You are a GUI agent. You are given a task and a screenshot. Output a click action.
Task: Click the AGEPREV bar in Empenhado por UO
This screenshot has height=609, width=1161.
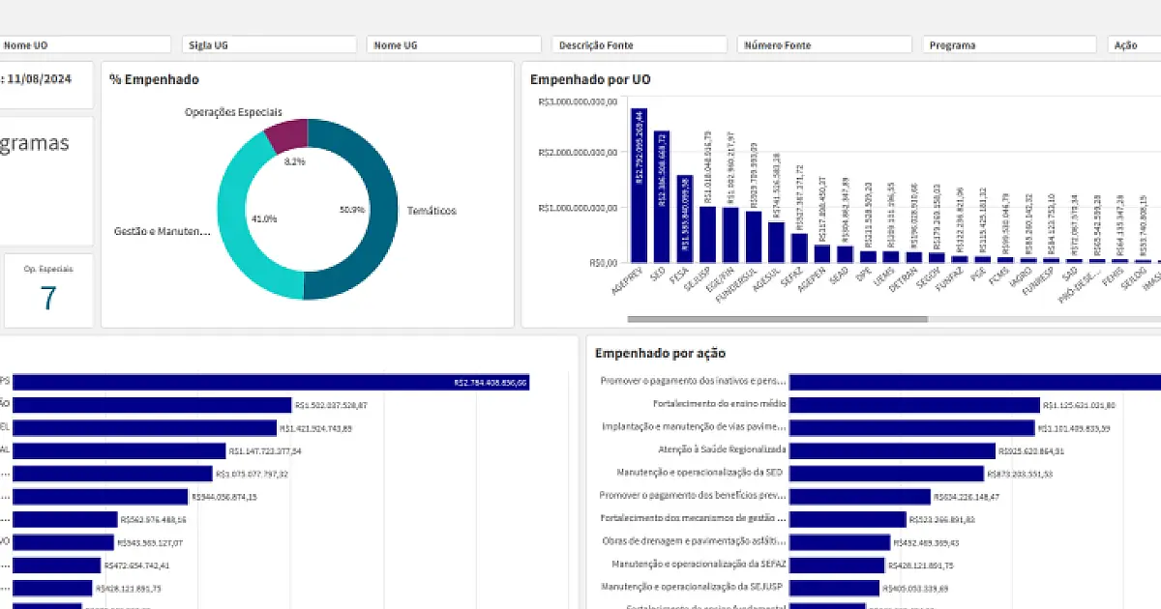point(640,185)
